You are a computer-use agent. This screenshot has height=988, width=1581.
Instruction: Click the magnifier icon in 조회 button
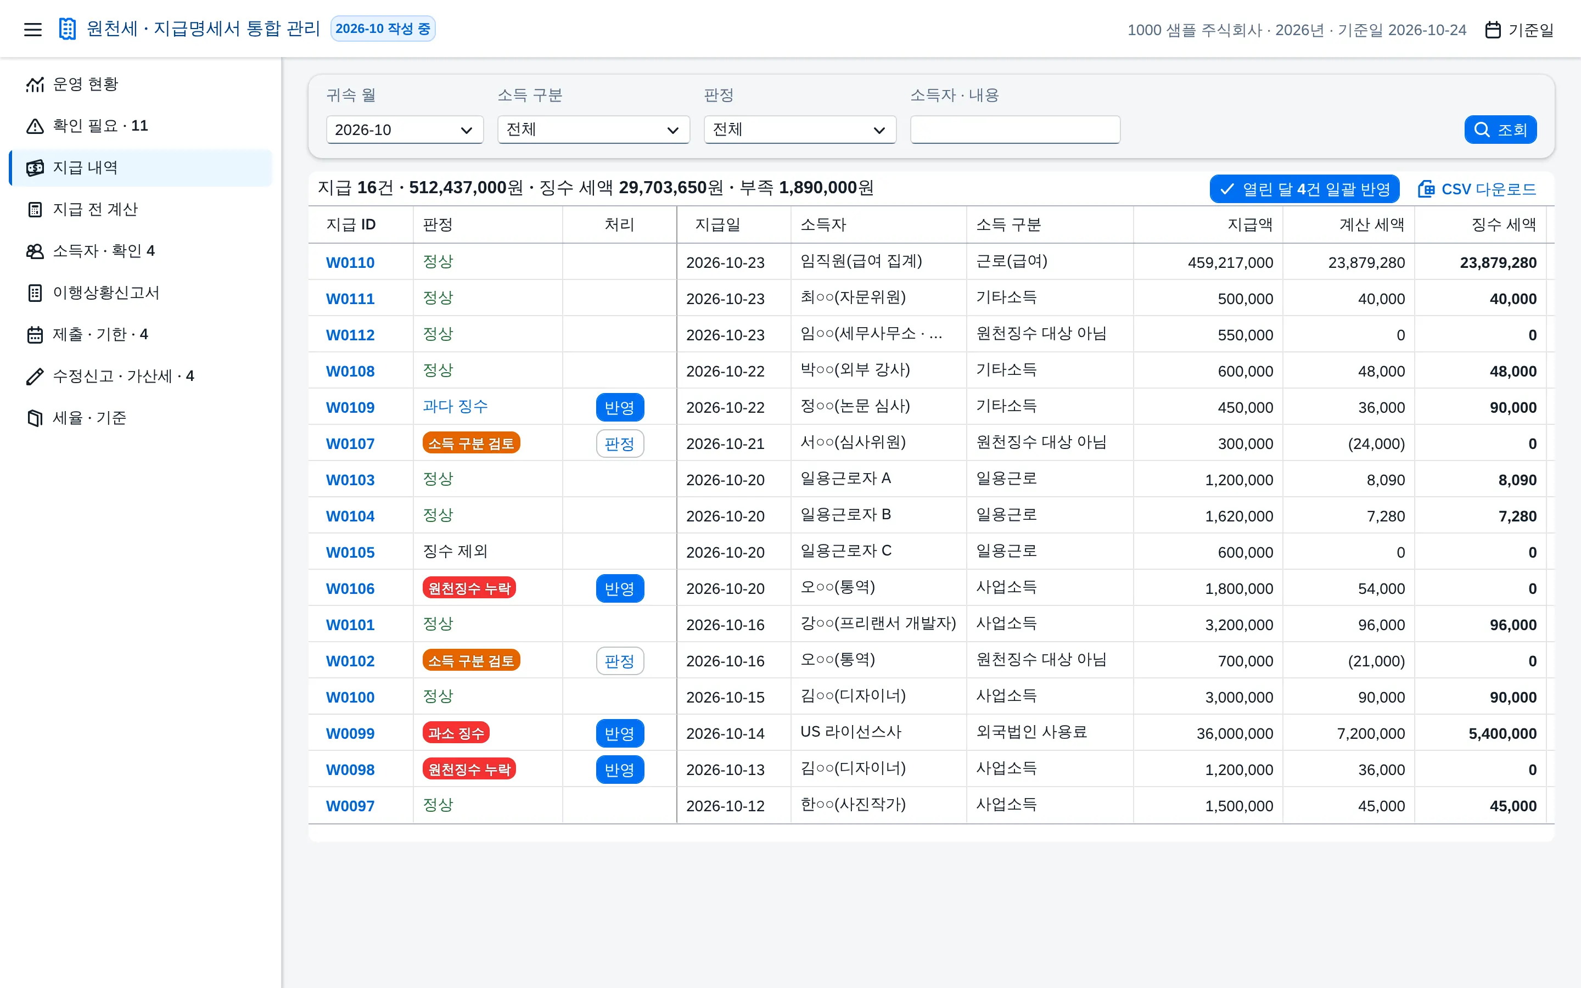click(1482, 130)
